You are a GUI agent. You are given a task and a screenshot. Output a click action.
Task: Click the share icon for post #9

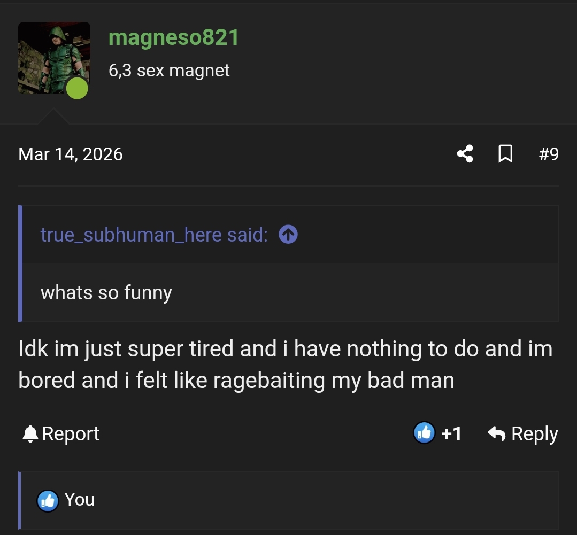465,154
